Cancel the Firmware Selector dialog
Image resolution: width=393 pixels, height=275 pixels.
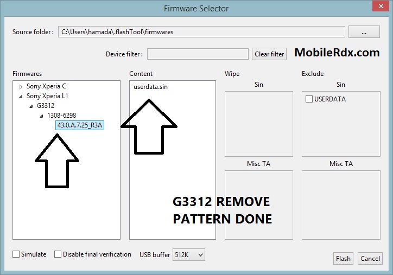tap(370, 259)
